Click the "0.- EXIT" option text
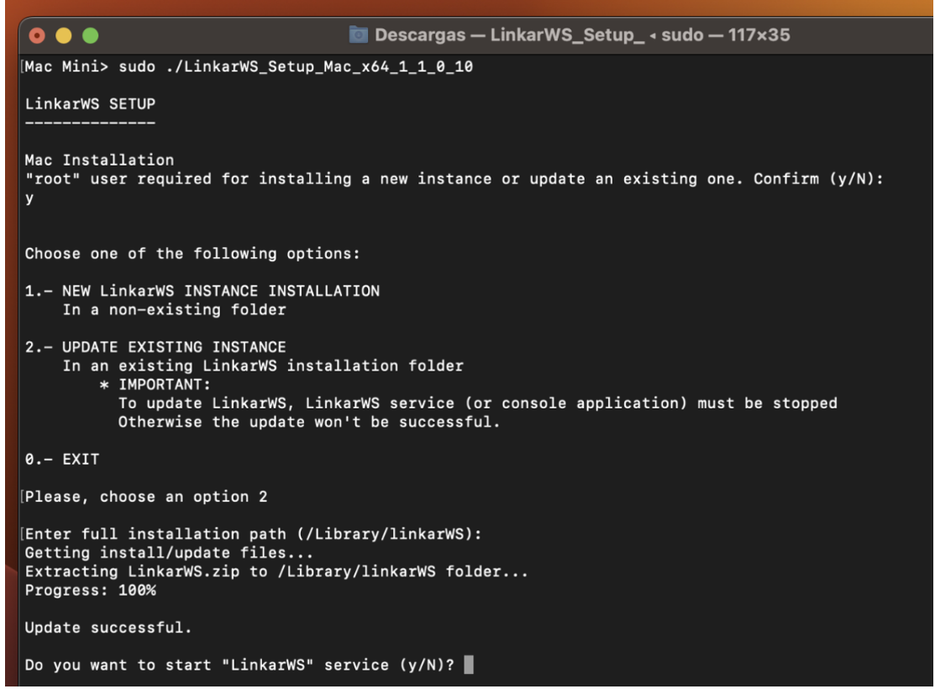935x689 pixels. pyautogui.click(x=61, y=460)
